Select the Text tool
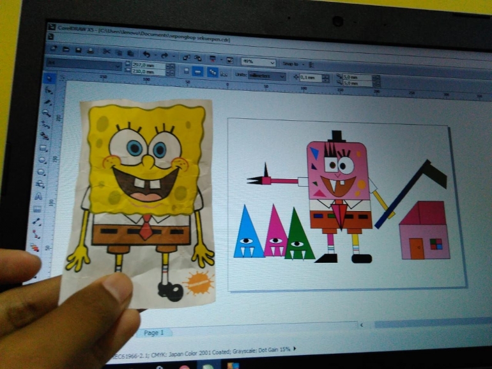 (x=38, y=196)
